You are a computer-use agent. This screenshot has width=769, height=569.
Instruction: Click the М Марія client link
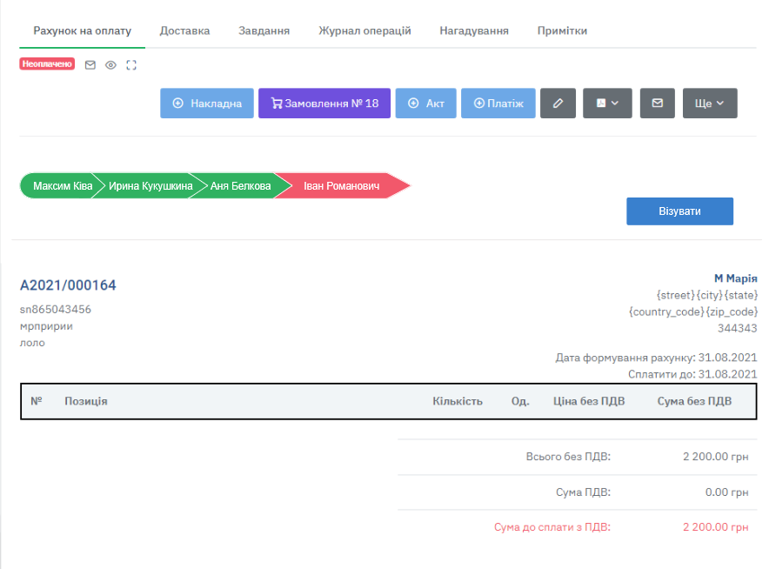point(735,278)
